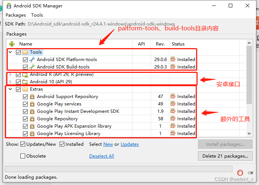This screenshot has width=259, height=185.
Task: Collapse the Extras tree node
Action: (10, 89)
